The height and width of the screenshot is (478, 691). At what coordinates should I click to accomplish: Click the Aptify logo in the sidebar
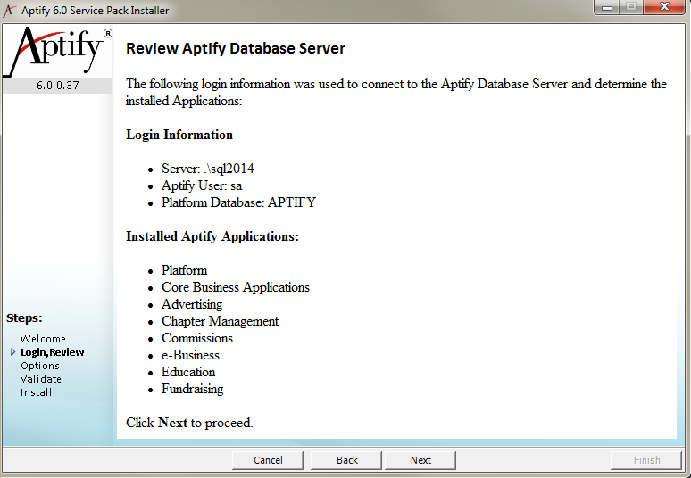point(58,51)
